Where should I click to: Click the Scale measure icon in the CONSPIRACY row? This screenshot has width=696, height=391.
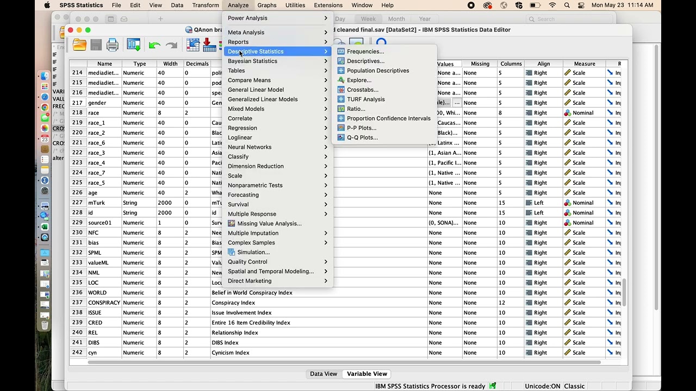click(x=567, y=302)
